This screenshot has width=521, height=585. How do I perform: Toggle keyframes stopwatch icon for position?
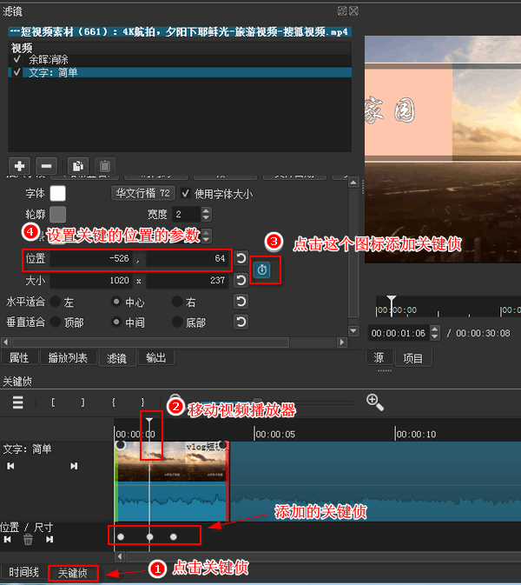point(262,269)
